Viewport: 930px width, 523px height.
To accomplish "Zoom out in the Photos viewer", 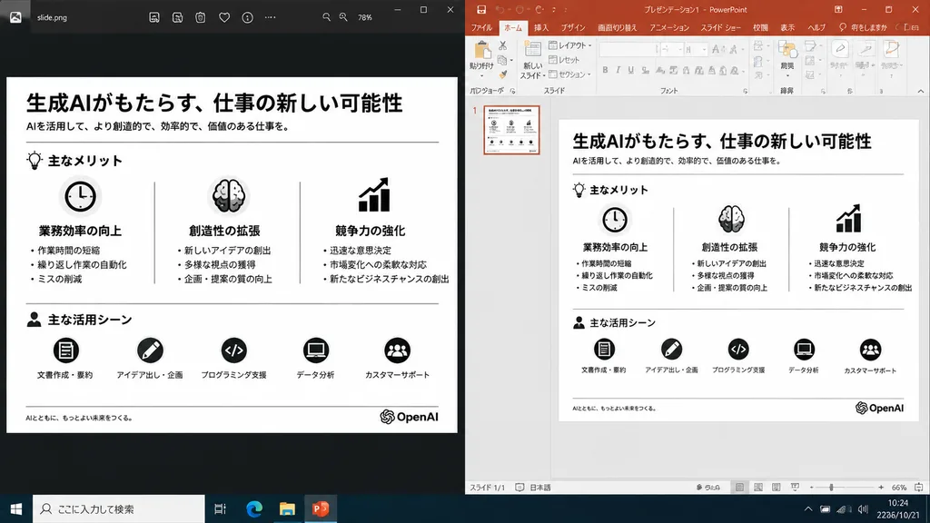I will (x=326, y=17).
